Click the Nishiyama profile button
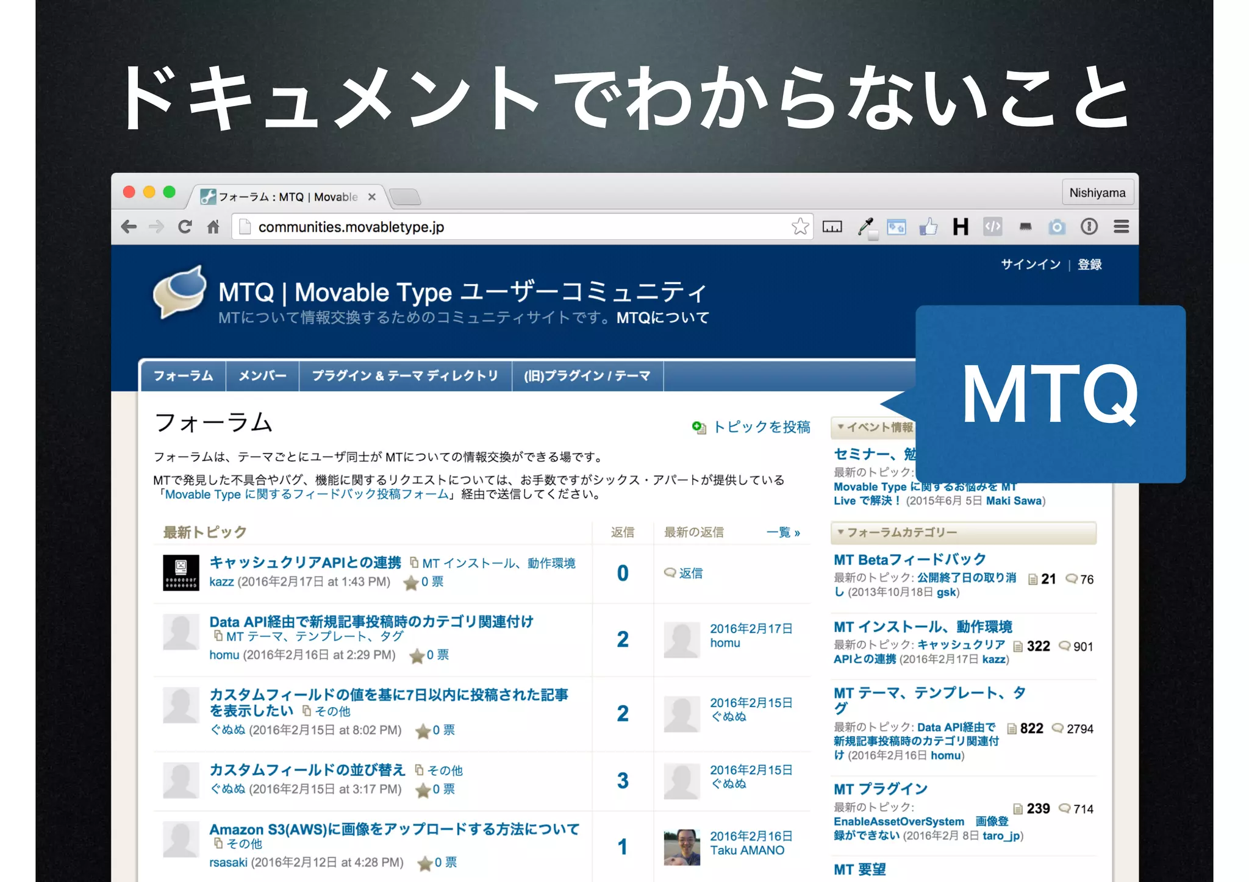 (1097, 193)
